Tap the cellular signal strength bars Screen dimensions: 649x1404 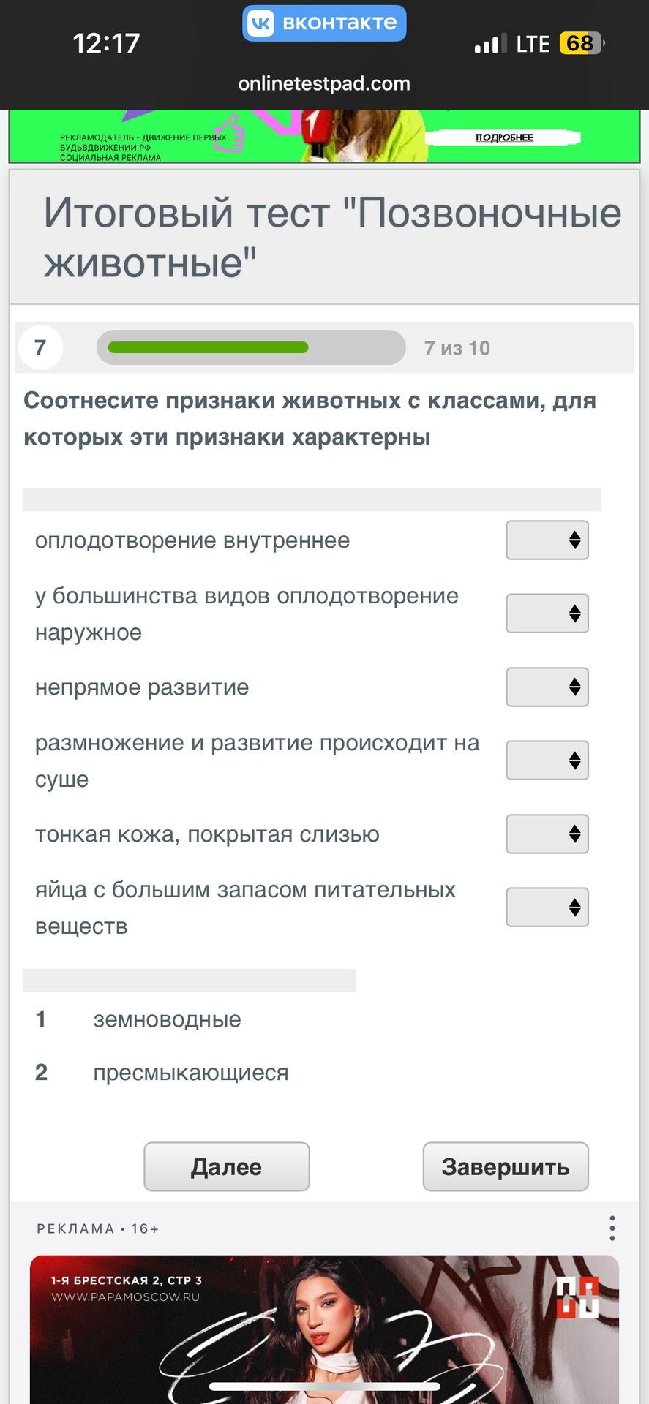pos(490,45)
